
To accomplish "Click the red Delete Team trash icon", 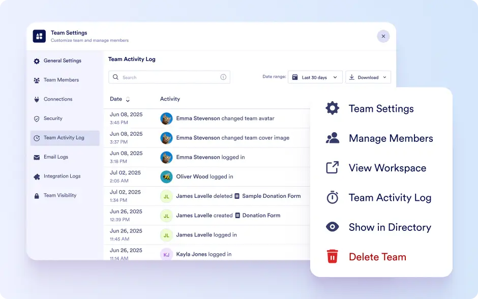I will (332, 256).
